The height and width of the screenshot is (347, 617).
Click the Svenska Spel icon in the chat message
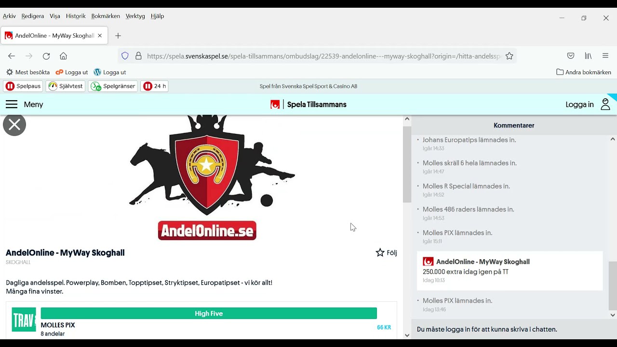(x=428, y=262)
